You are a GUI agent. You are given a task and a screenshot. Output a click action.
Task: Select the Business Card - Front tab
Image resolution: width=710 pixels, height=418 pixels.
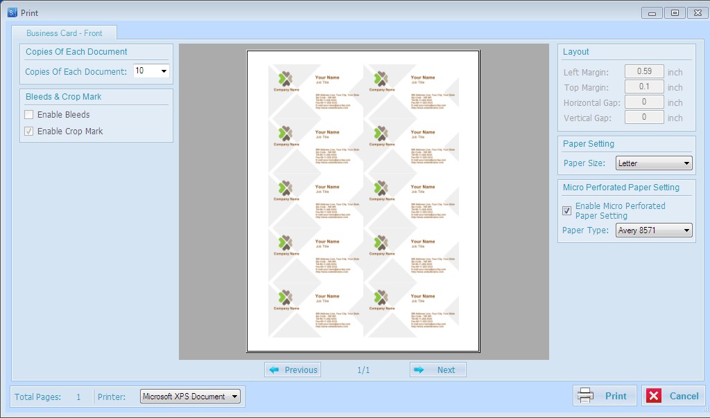pyautogui.click(x=64, y=33)
